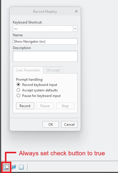Click the Prompt handling label
Viewport: 118px width, 173px height.
pyautogui.click(x=30, y=79)
